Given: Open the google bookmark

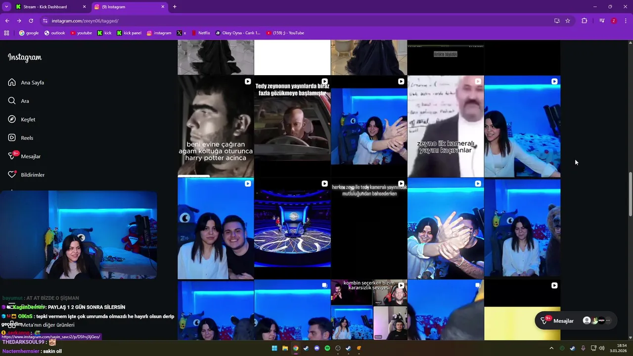Looking at the screenshot, I should click(x=29, y=33).
